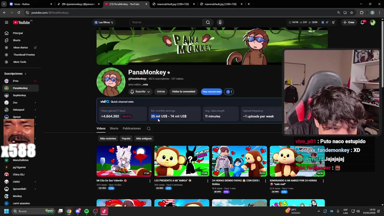Show hidden system tray icons chevron

[x=319, y=211]
